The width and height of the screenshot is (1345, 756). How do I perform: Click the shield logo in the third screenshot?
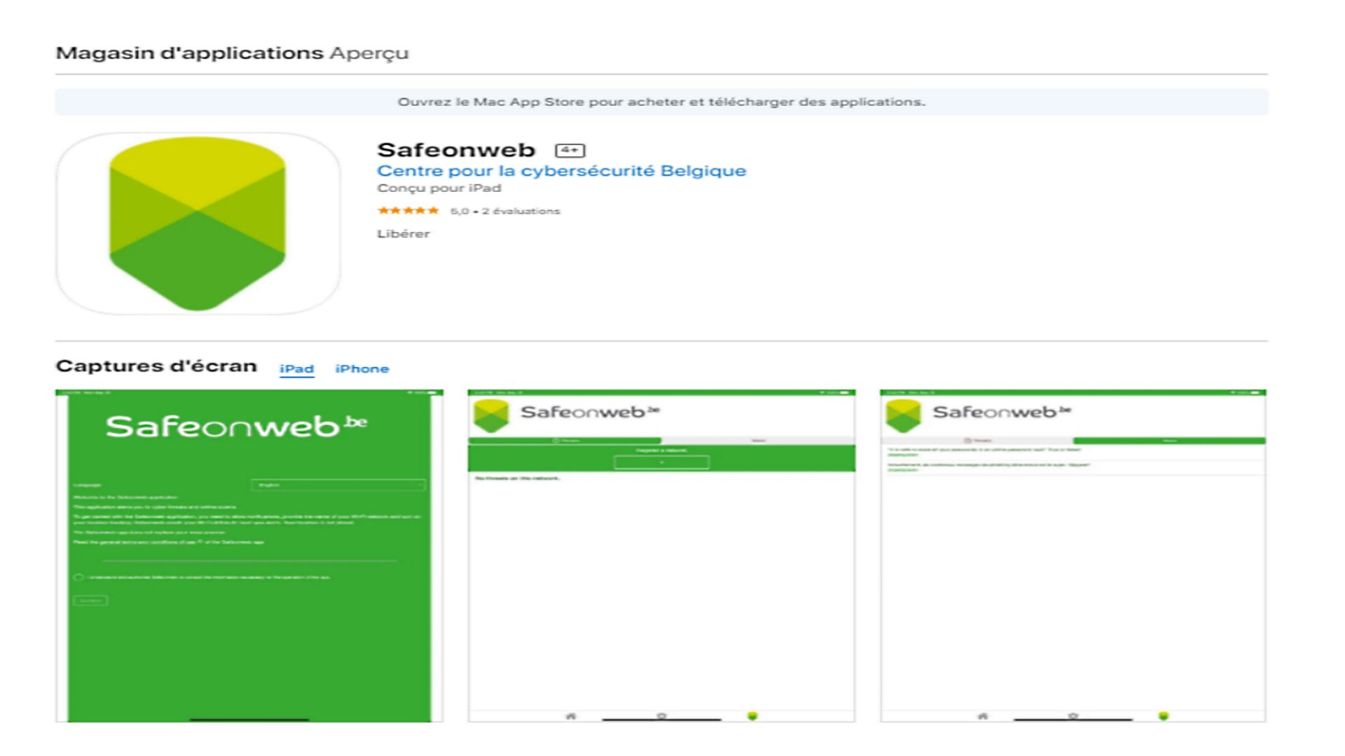click(x=903, y=415)
